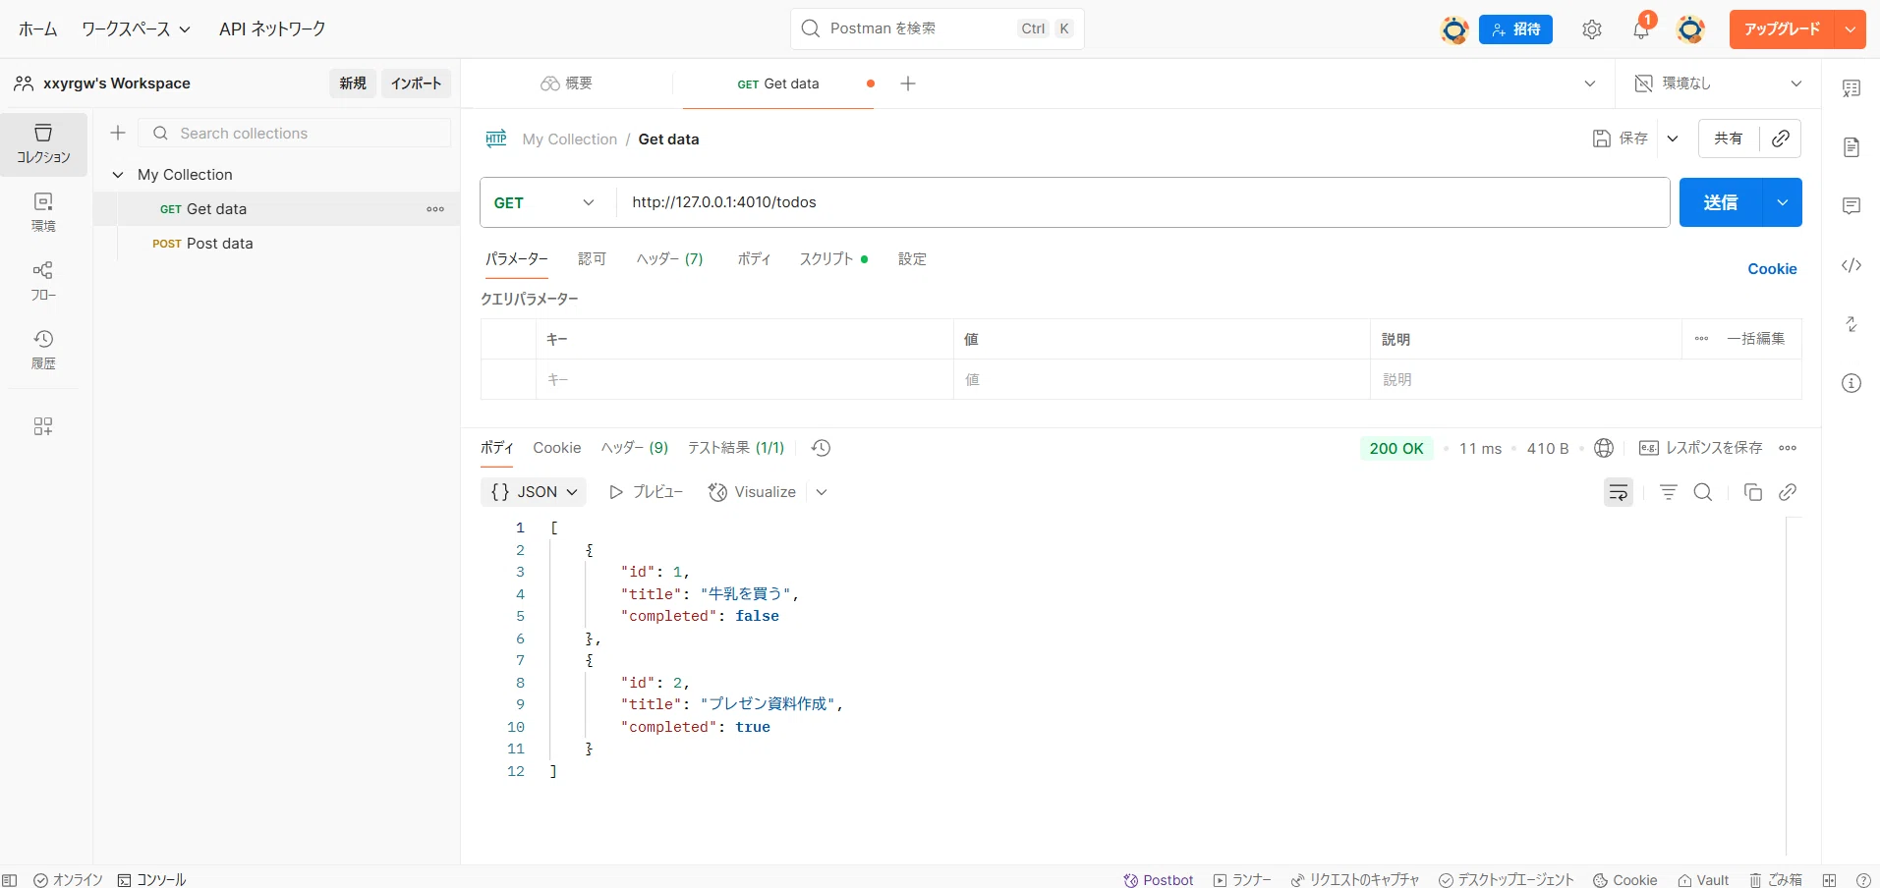1880x888 pixels.
Task: Click Search collections input
Action: tap(295, 133)
